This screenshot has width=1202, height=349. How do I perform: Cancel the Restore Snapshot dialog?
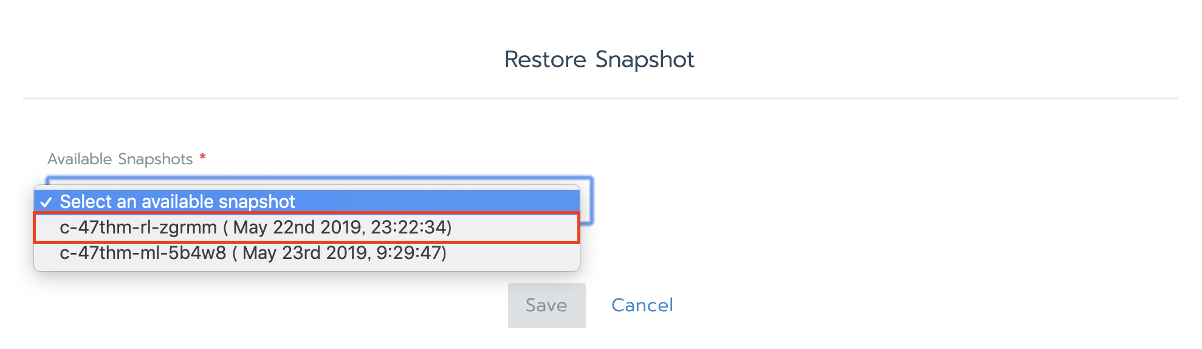(x=642, y=305)
